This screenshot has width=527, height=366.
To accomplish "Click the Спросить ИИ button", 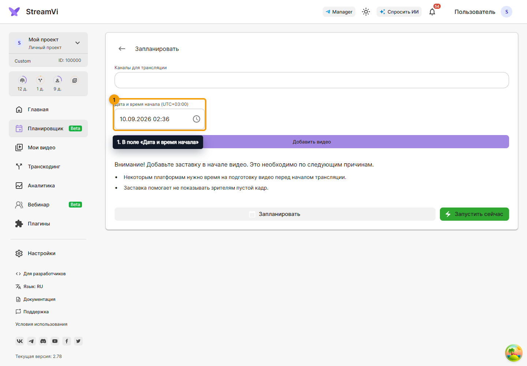I will click(x=399, y=12).
